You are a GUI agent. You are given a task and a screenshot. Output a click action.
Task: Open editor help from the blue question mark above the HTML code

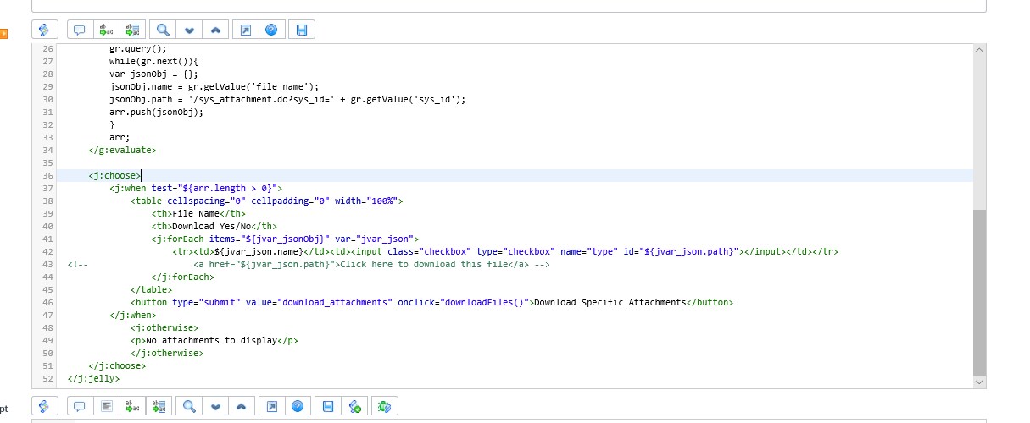(271, 30)
